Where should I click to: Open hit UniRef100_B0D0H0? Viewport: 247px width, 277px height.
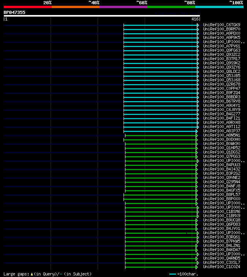[222, 139]
